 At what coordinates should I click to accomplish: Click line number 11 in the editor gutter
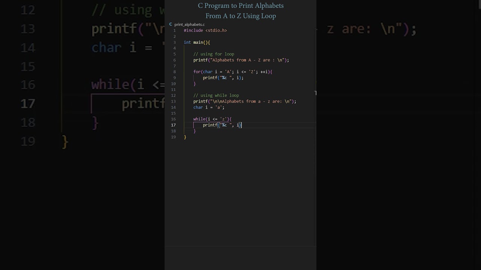pyautogui.click(x=173, y=90)
